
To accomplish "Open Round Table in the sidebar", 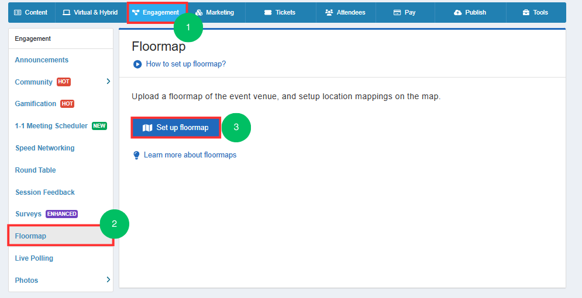I will point(35,170).
